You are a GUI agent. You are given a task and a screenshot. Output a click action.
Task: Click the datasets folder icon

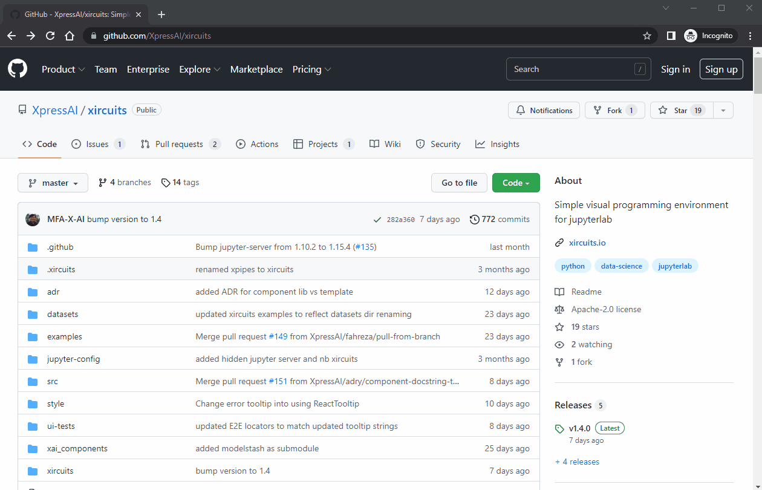pyautogui.click(x=33, y=314)
